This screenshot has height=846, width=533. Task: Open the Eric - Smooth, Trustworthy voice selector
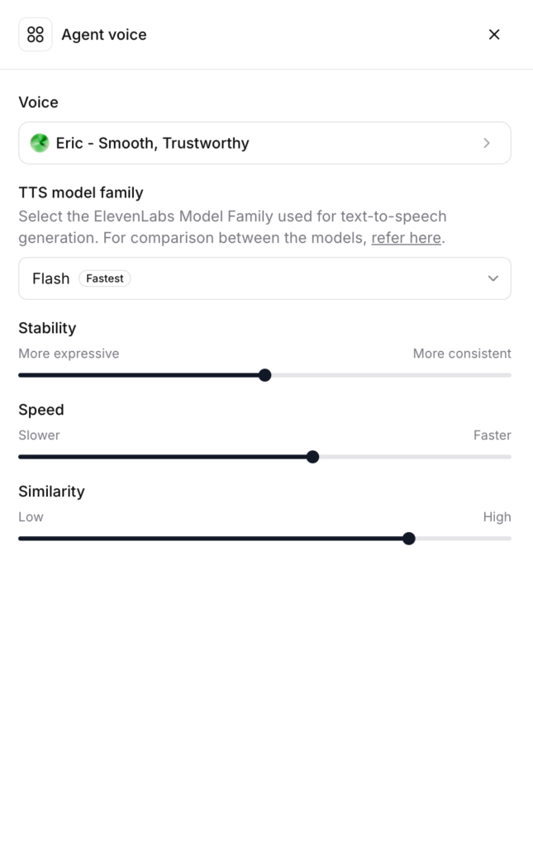pos(265,143)
